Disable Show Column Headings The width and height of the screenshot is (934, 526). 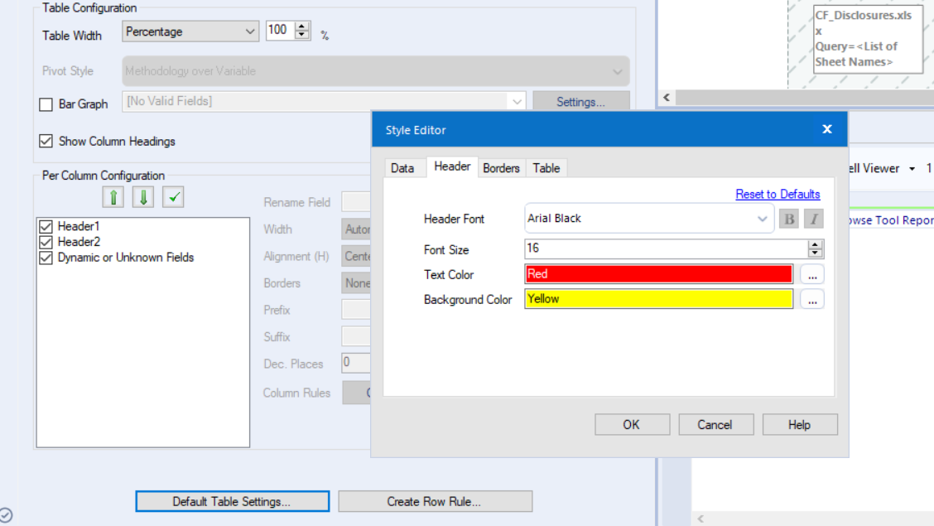[x=46, y=141]
